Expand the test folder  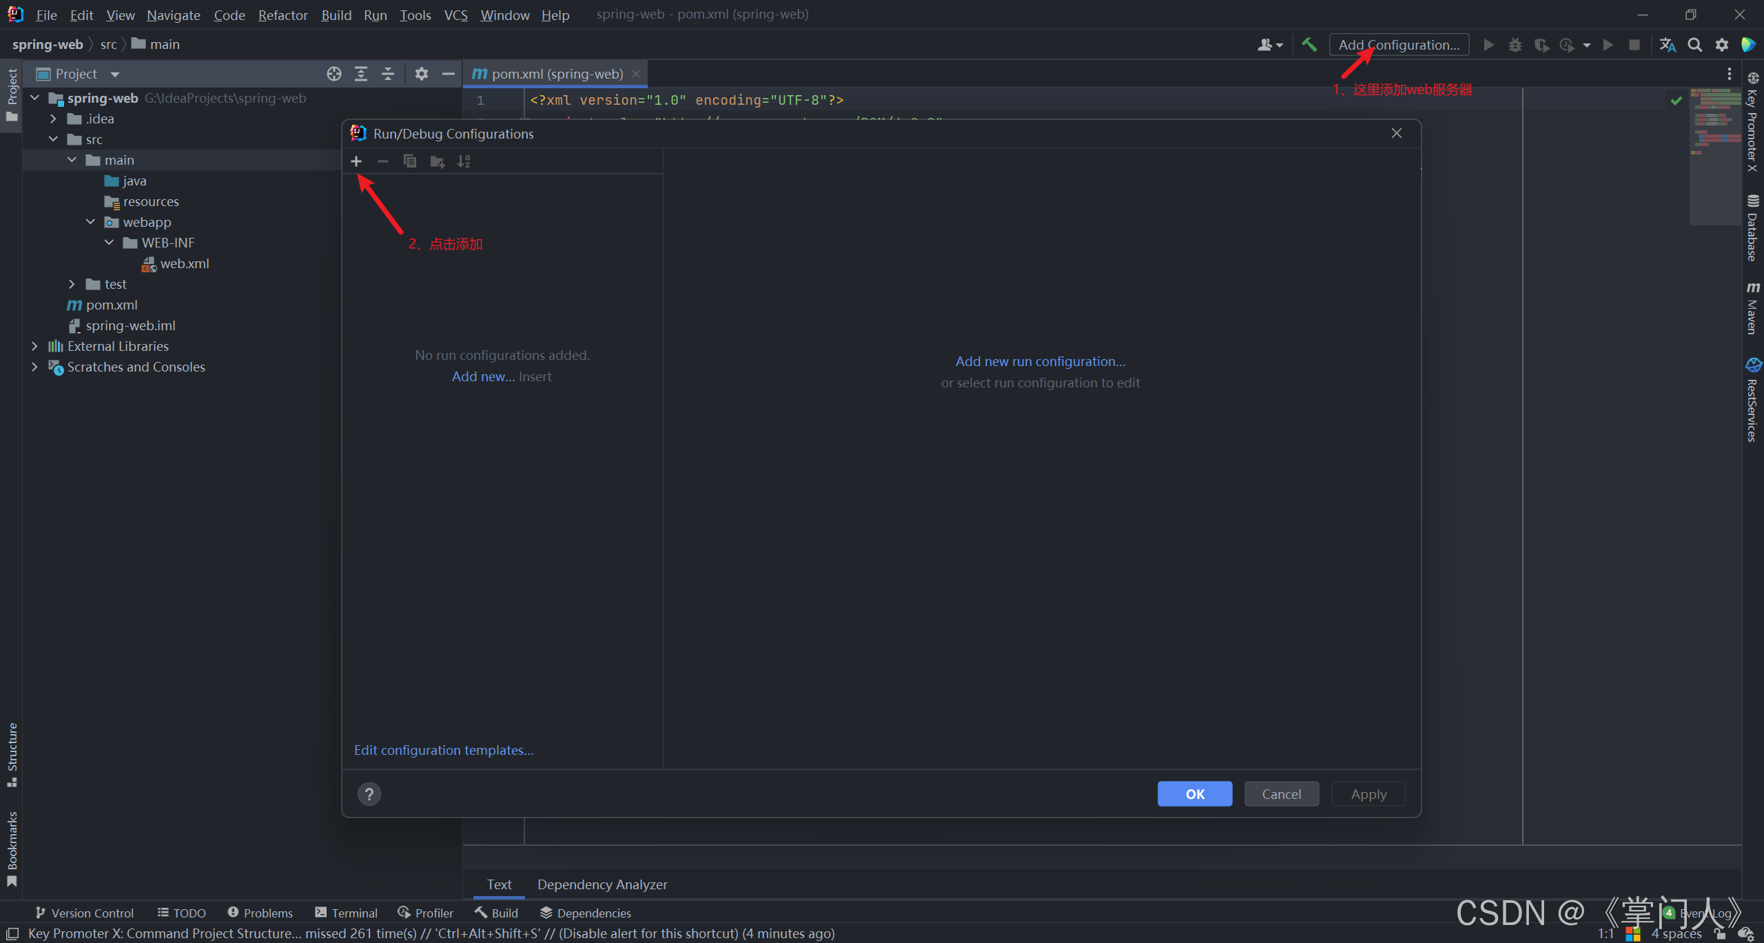click(72, 284)
